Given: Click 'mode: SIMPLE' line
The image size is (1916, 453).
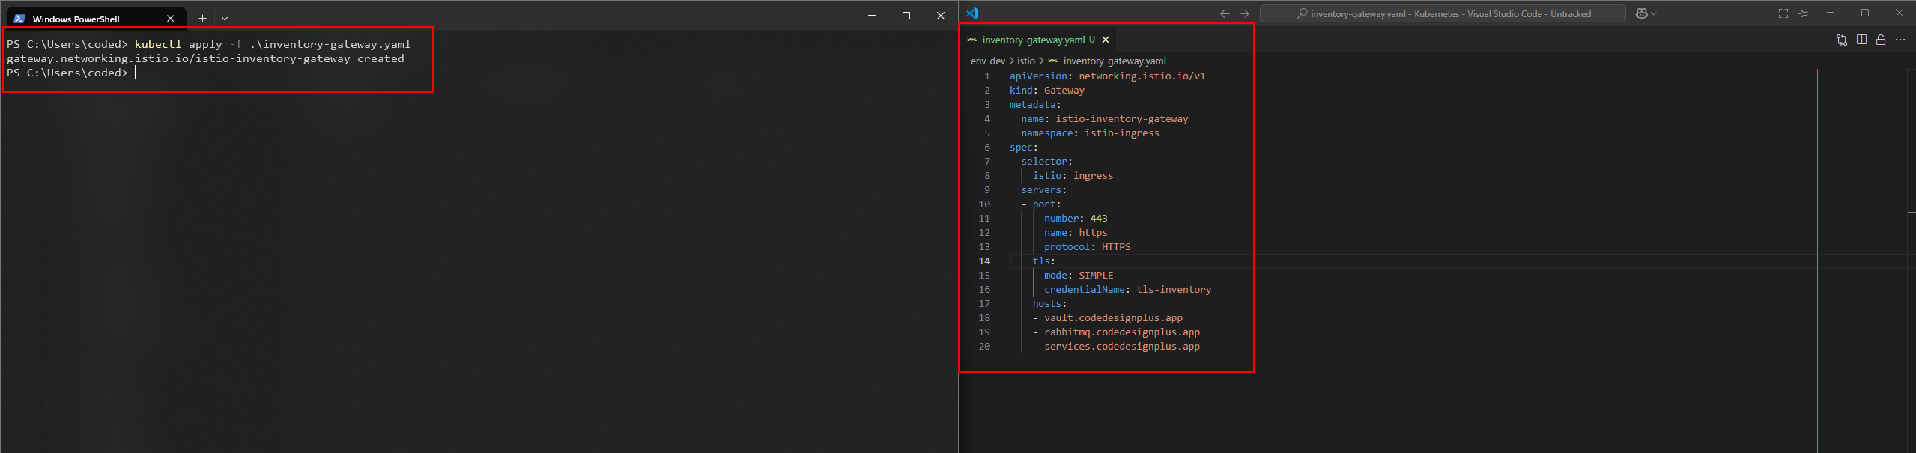Looking at the screenshot, I should (1079, 275).
